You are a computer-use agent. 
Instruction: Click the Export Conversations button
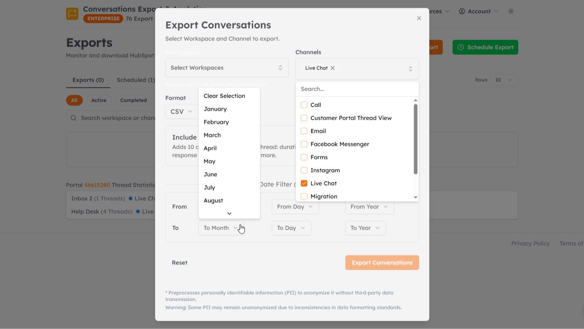(382, 263)
